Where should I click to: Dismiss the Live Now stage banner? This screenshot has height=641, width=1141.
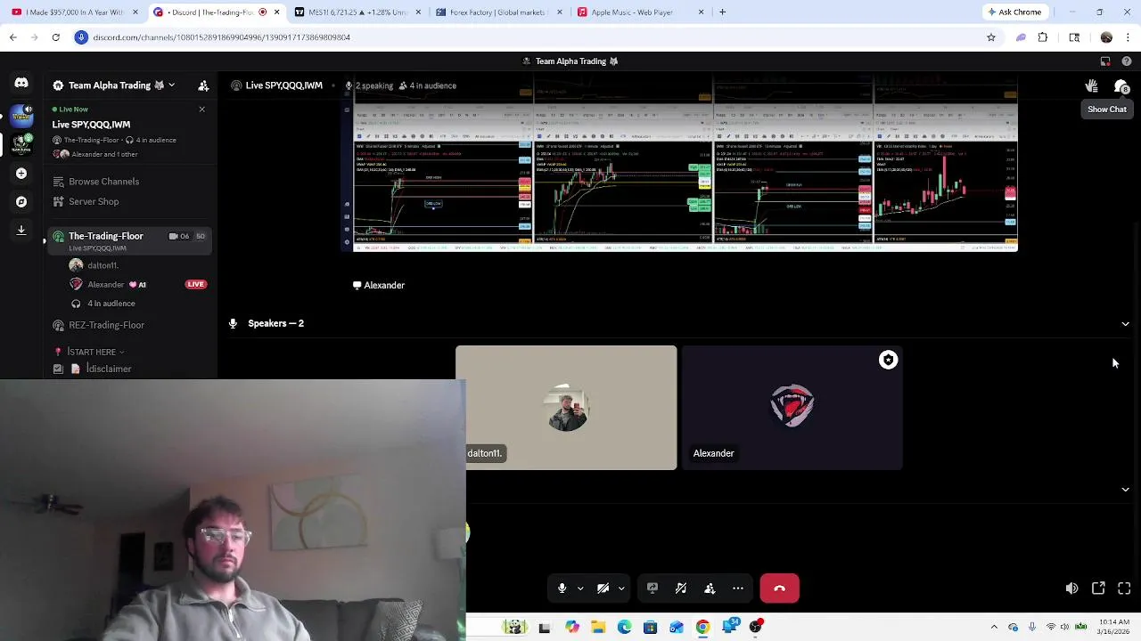click(x=201, y=110)
